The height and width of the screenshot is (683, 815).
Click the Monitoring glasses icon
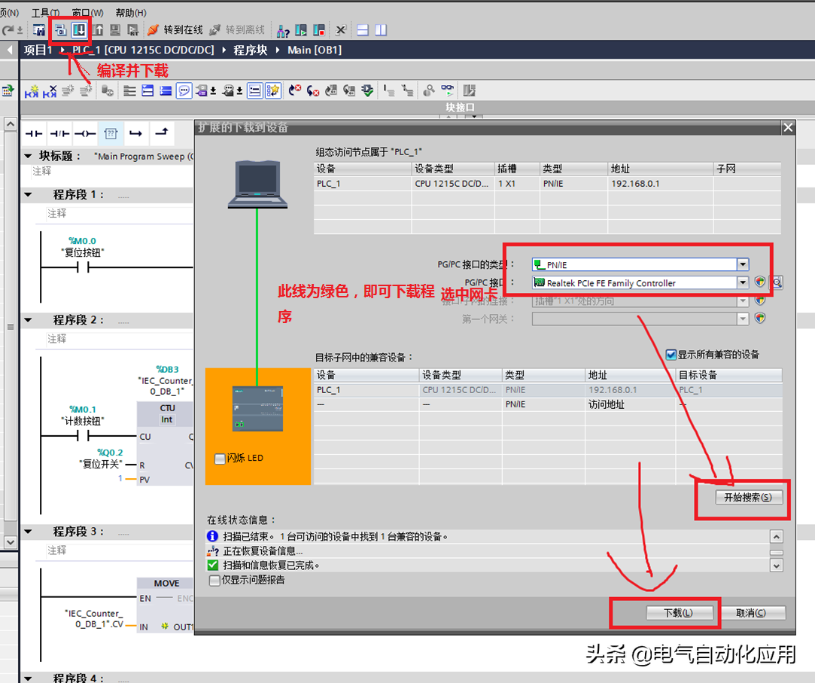click(x=447, y=90)
